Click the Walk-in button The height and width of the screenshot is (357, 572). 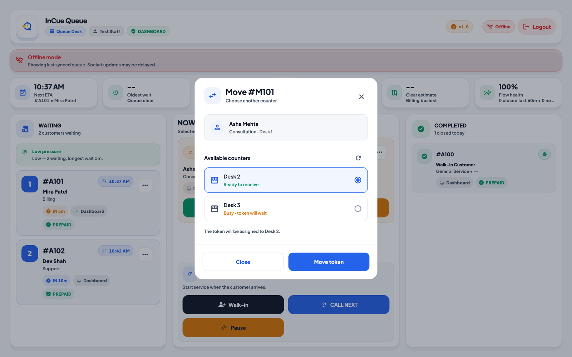tap(233, 305)
